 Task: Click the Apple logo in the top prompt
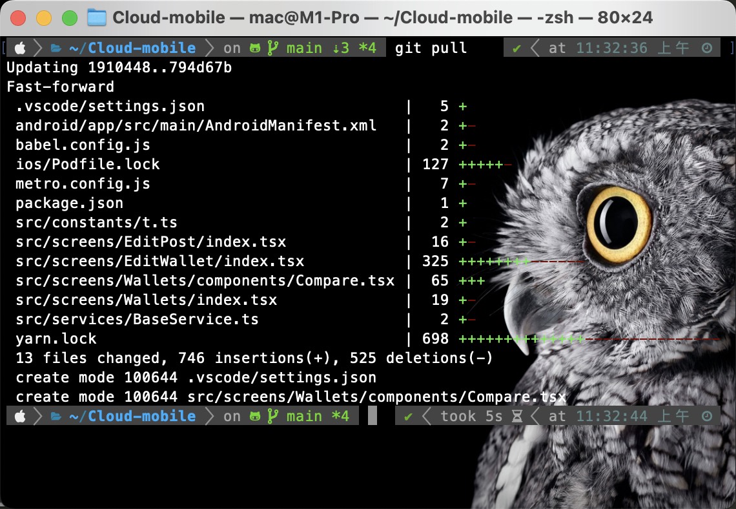[20, 48]
